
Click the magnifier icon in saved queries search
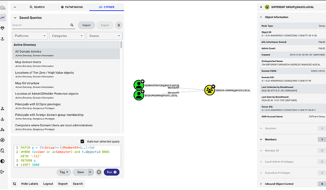click(72, 25)
